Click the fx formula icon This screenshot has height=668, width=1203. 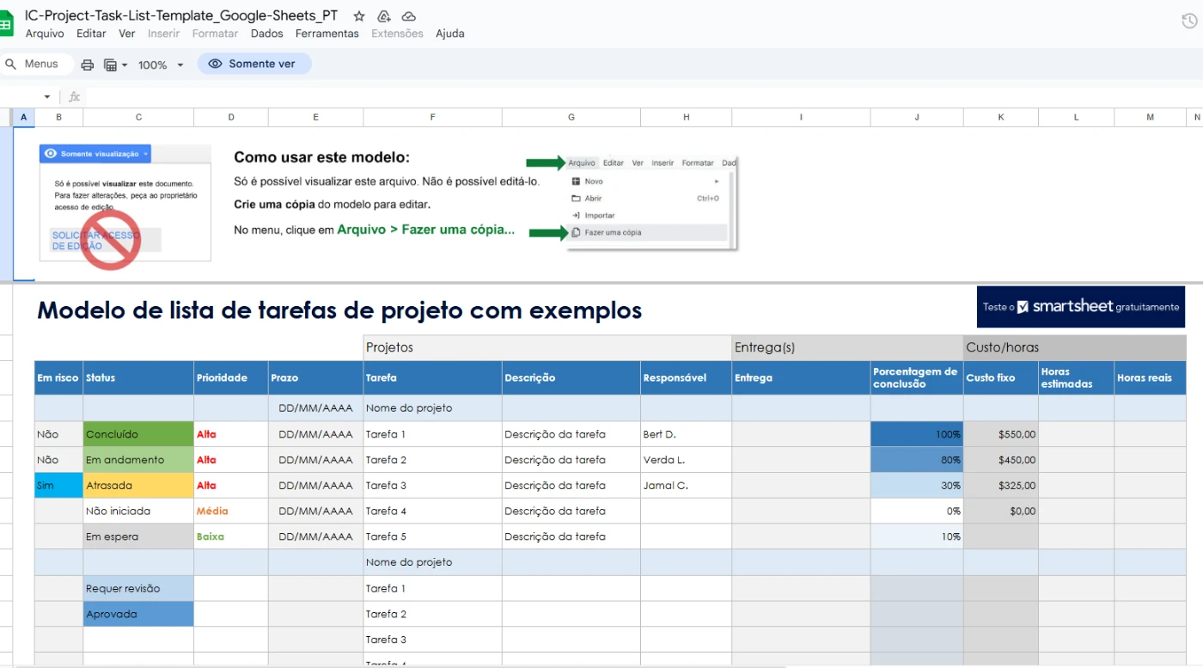pos(75,97)
